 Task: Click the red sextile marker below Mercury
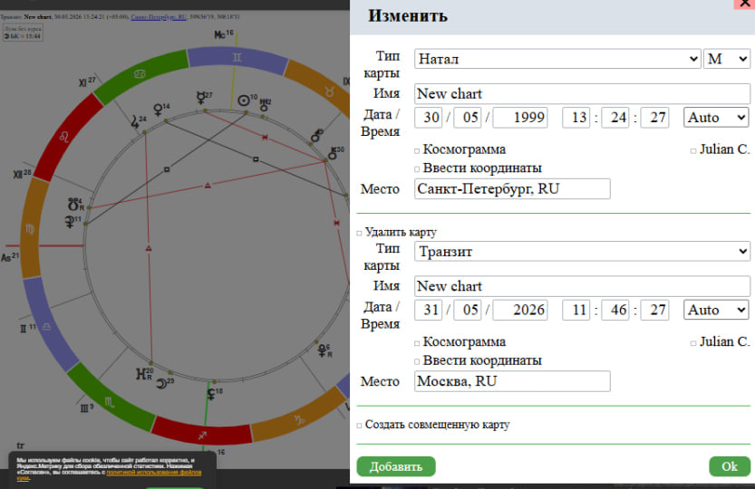point(265,138)
